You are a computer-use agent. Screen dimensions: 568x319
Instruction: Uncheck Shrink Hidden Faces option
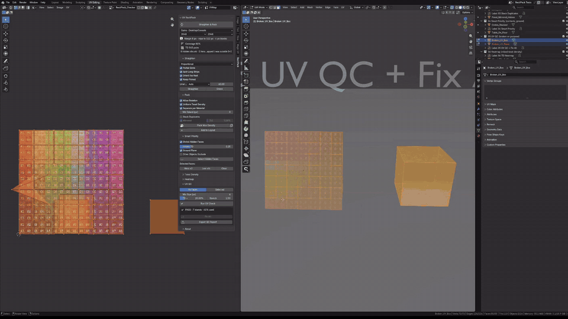(x=181, y=142)
